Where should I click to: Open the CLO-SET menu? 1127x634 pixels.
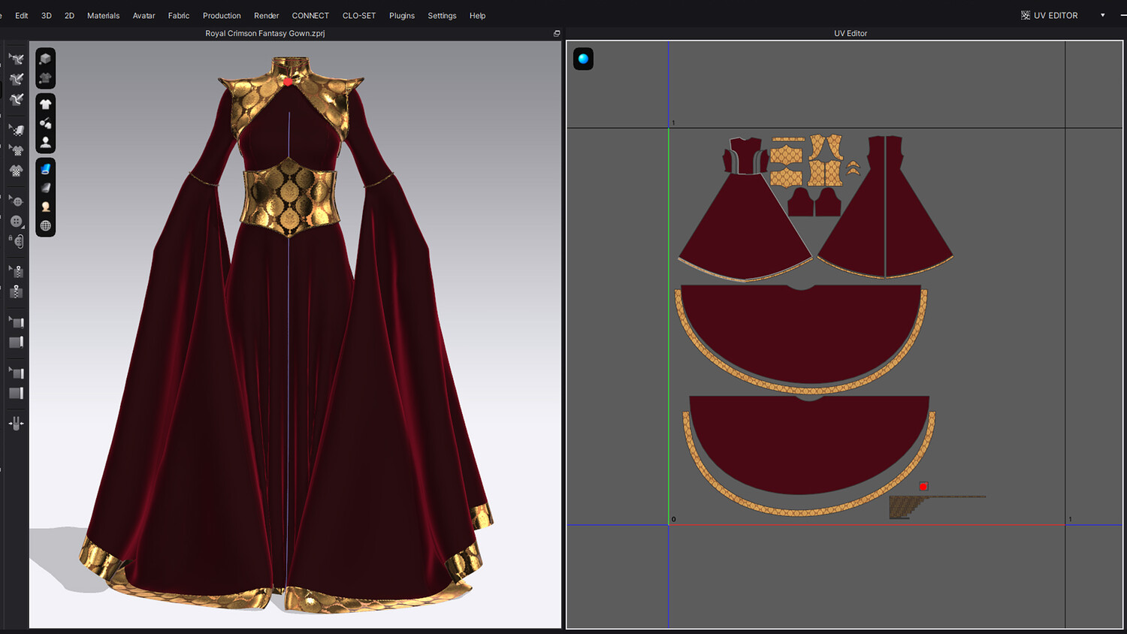(x=359, y=15)
